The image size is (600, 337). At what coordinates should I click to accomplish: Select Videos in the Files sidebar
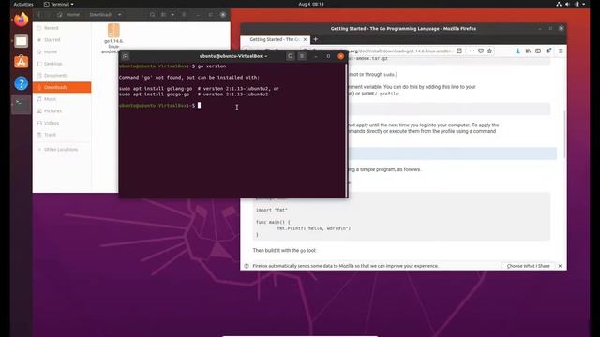(x=62, y=123)
